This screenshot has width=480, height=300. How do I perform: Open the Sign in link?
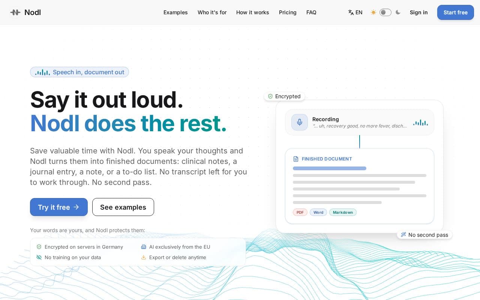418,12
